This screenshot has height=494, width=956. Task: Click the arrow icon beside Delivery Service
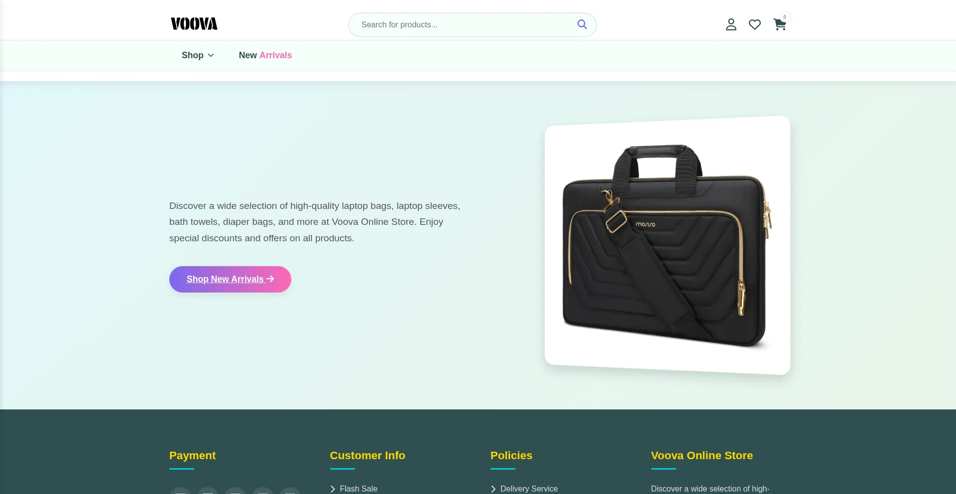(x=493, y=489)
